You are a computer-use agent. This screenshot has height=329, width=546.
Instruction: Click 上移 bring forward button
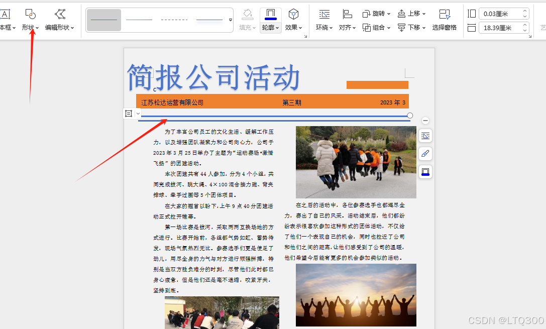(409, 14)
